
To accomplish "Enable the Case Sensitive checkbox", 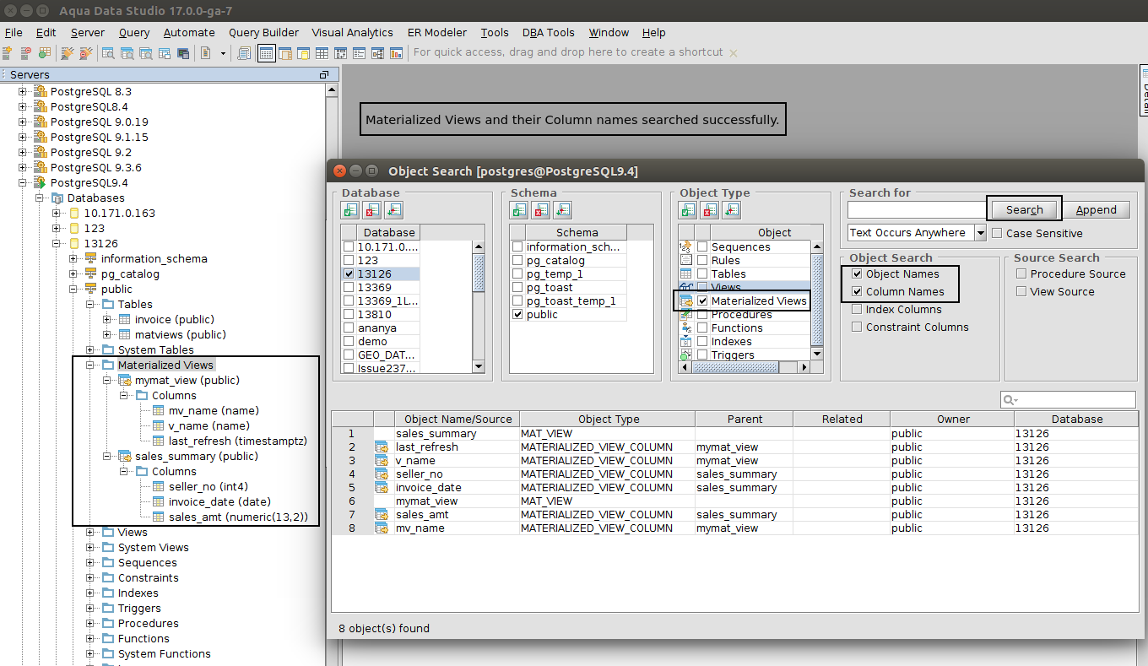I will point(997,234).
